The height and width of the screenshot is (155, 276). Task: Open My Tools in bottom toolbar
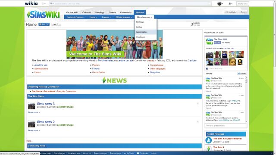(x=129, y=153)
